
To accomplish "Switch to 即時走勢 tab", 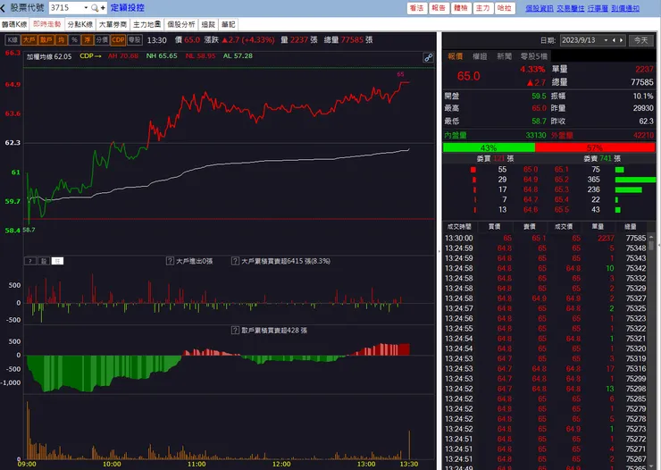I will 47,24.
